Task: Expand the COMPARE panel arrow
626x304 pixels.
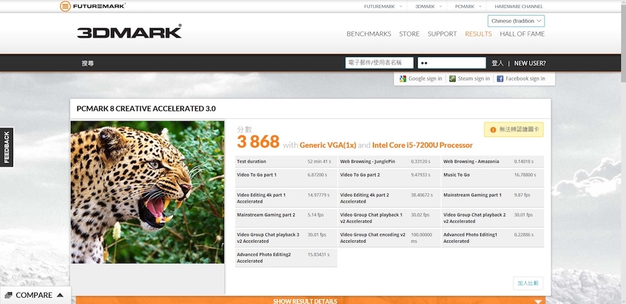Action: coord(60,295)
